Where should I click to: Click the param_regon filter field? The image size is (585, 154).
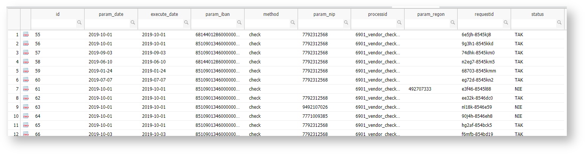point(427,23)
